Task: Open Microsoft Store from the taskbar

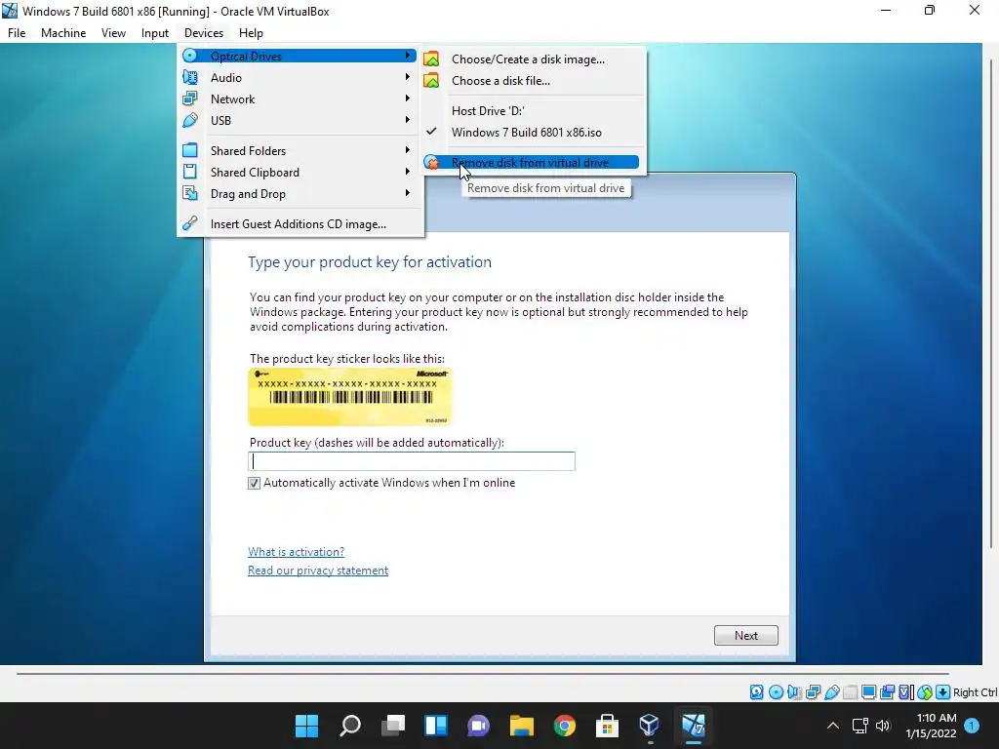Action: pyautogui.click(x=607, y=726)
